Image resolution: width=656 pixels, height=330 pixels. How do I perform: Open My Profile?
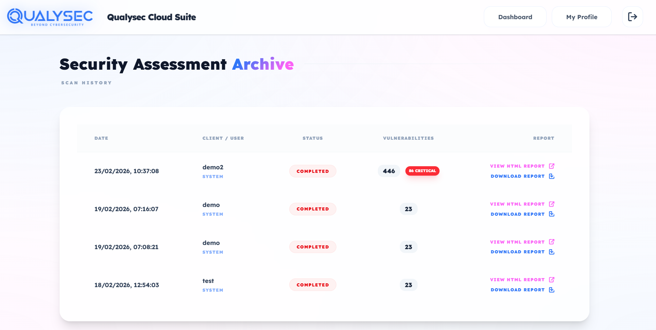tap(581, 16)
